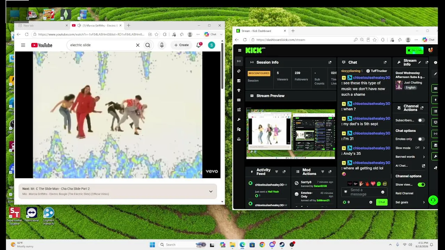The image size is (445, 250).
Task: Pop out the Channel Actions panel
Action: pos(422,108)
